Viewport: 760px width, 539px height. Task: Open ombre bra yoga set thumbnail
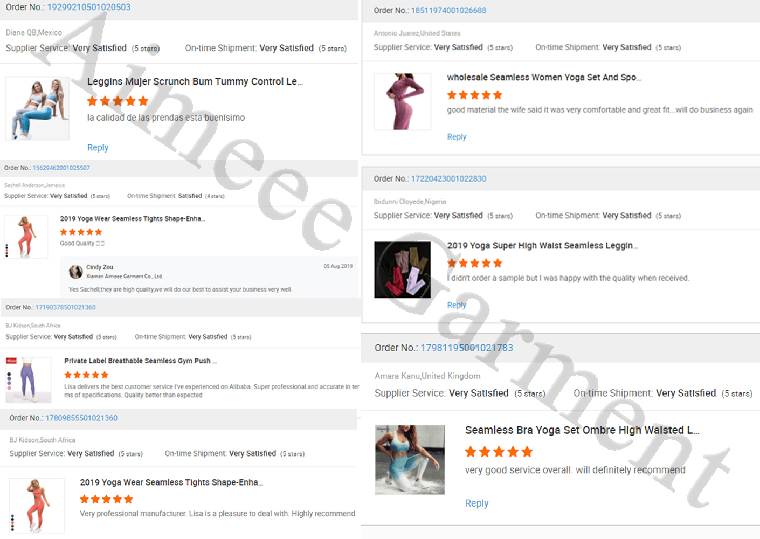tap(410, 460)
